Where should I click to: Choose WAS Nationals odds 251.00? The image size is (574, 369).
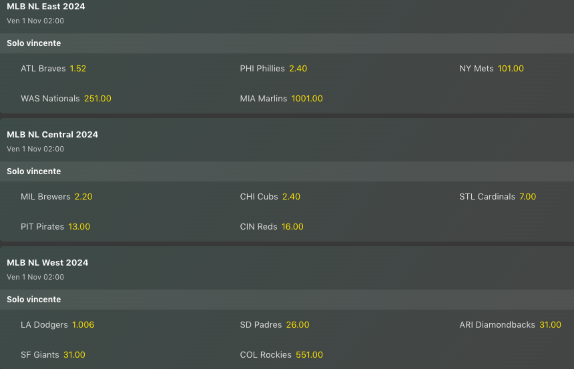coord(97,99)
